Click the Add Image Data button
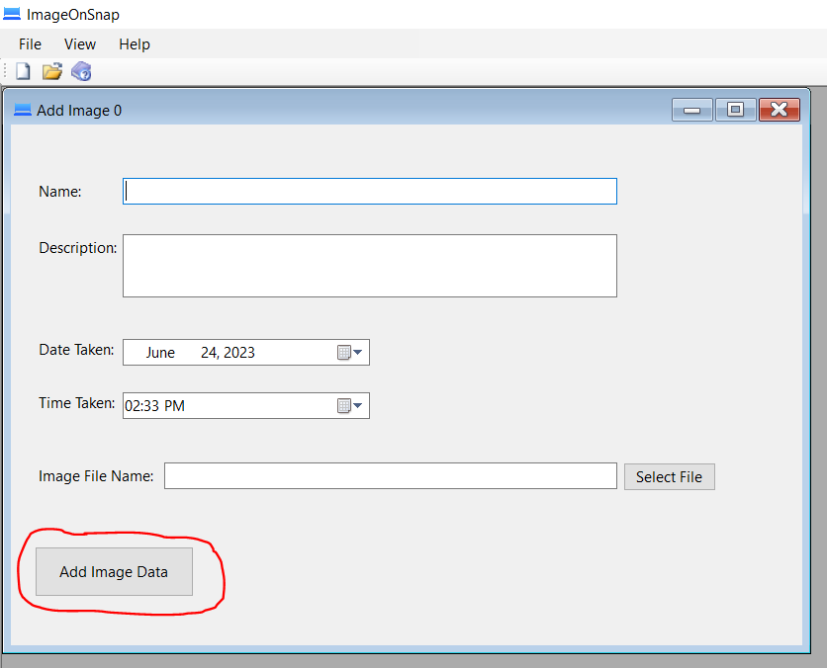 tap(114, 572)
